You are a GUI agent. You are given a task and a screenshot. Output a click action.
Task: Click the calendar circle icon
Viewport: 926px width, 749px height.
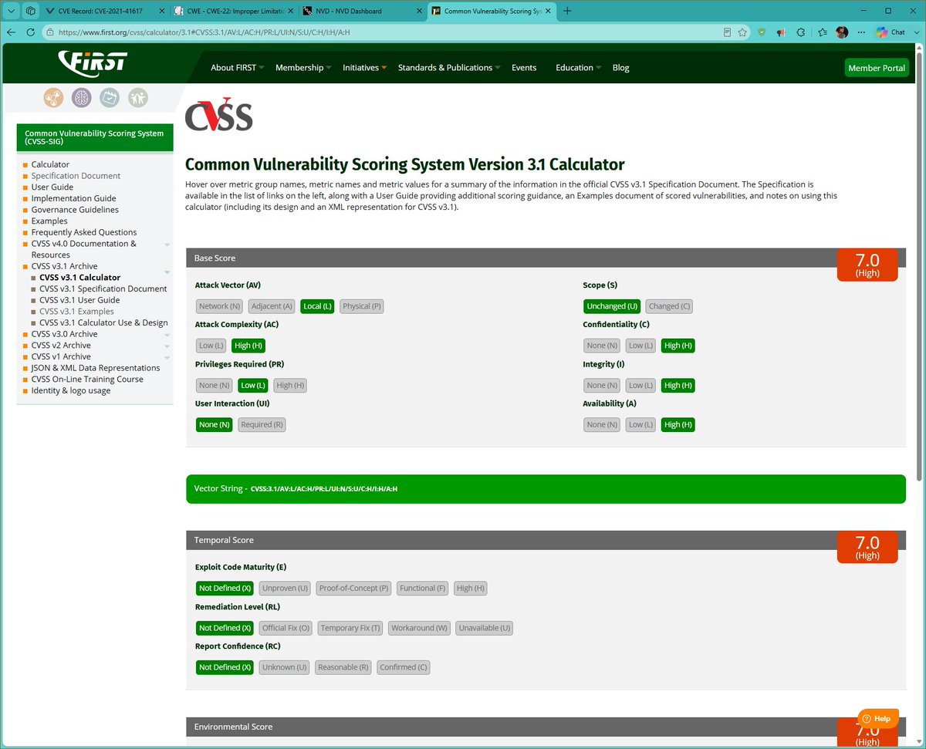(110, 97)
